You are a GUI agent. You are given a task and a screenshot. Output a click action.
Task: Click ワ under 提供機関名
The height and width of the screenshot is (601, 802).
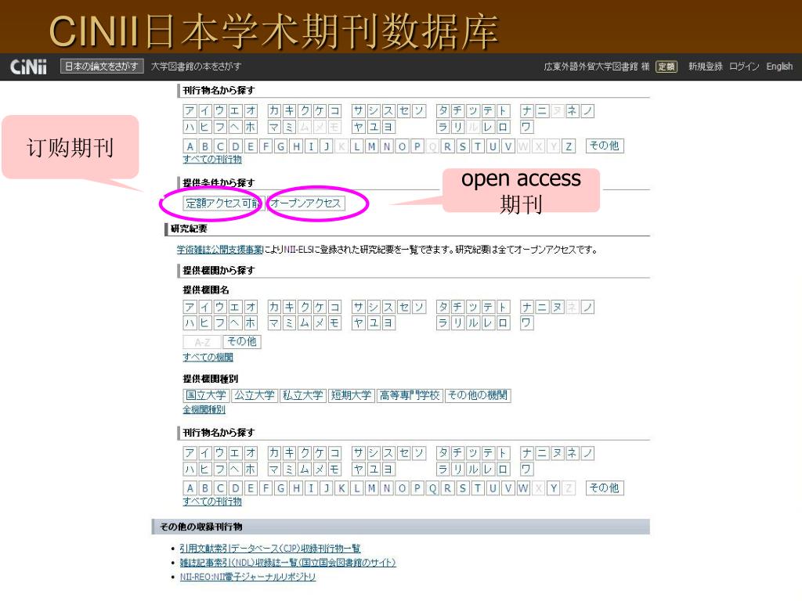coord(527,323)
